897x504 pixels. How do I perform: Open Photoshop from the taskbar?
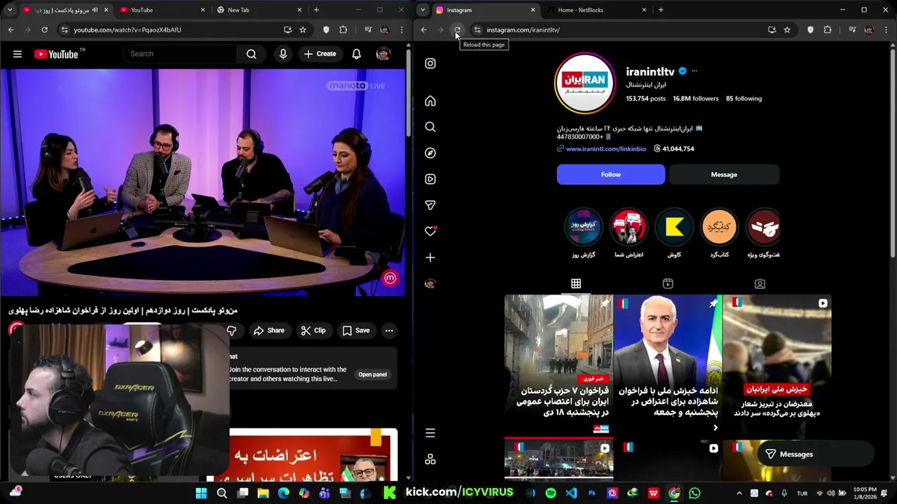592,493
